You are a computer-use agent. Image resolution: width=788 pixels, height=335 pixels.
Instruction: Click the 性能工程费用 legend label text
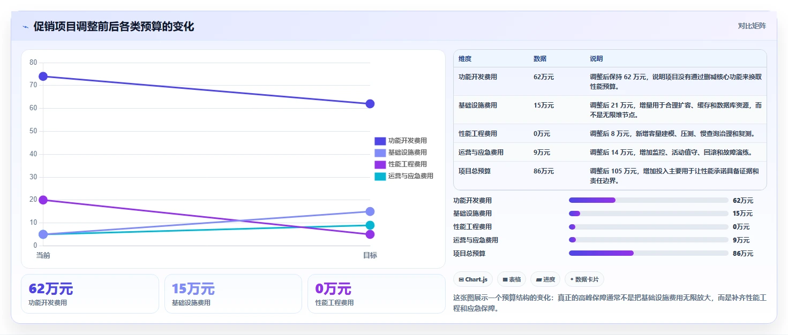408,164
